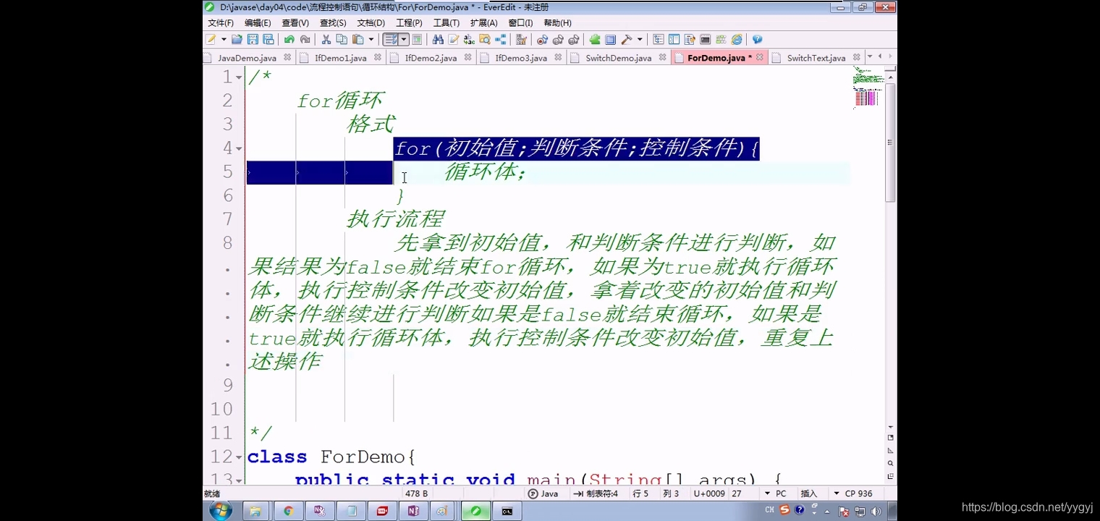Click the 478 B file size in status bar
The width and height of the screenshot is (1100, 521).
[416, 494]
